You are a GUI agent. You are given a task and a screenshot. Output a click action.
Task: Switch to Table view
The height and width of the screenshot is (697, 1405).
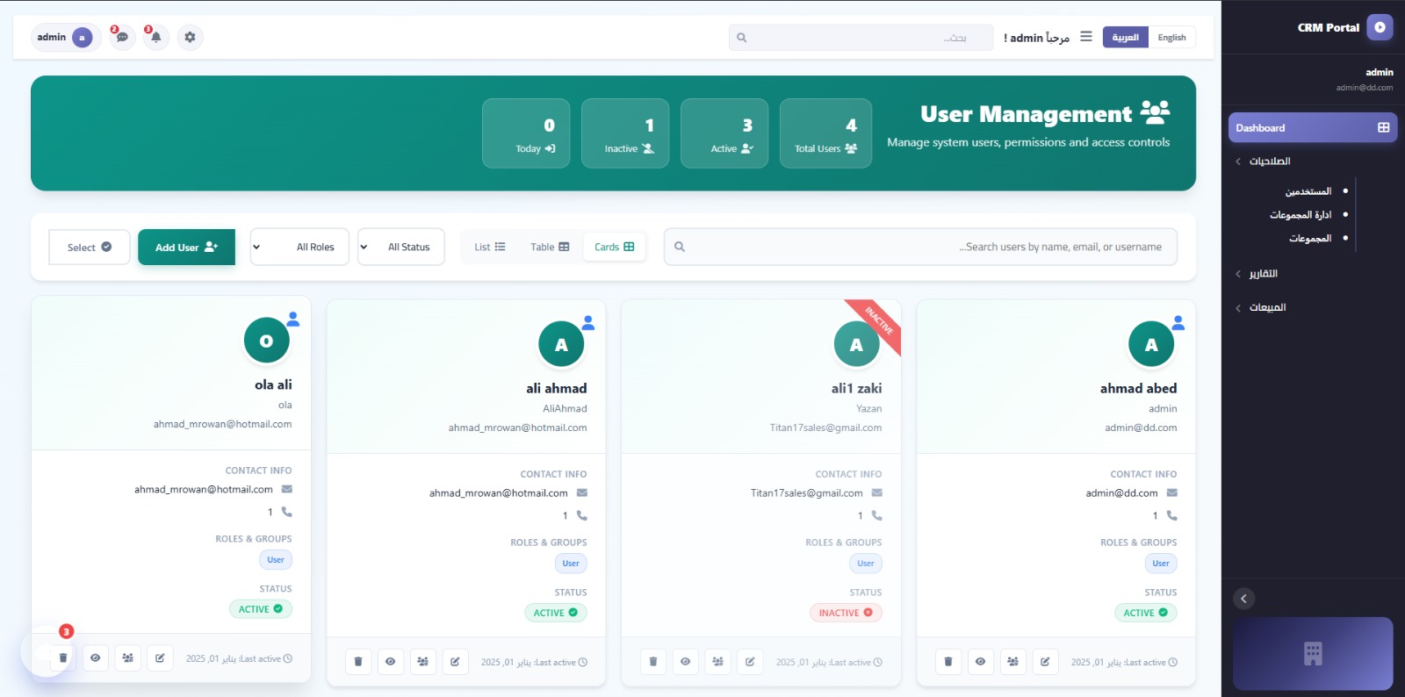pos(550,248)
